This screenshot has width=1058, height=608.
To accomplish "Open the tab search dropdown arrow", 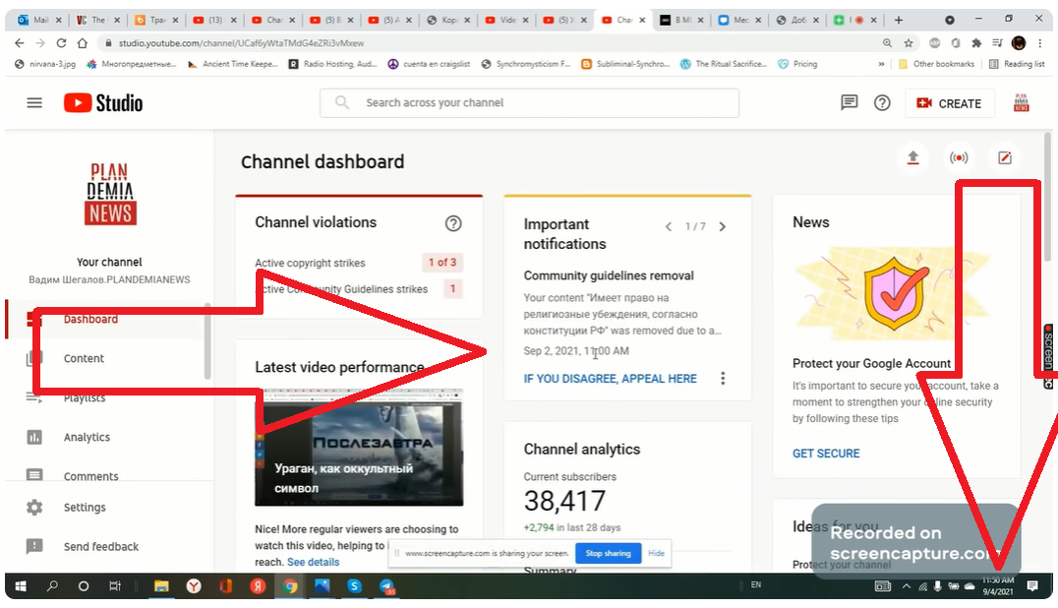I will 950,20.
